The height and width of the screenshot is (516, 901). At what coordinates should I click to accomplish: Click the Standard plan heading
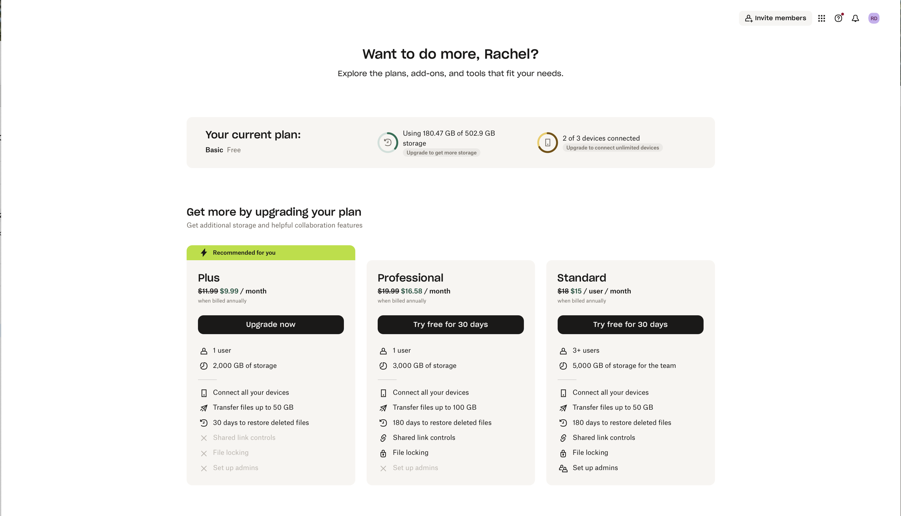(x=582, y=278)
